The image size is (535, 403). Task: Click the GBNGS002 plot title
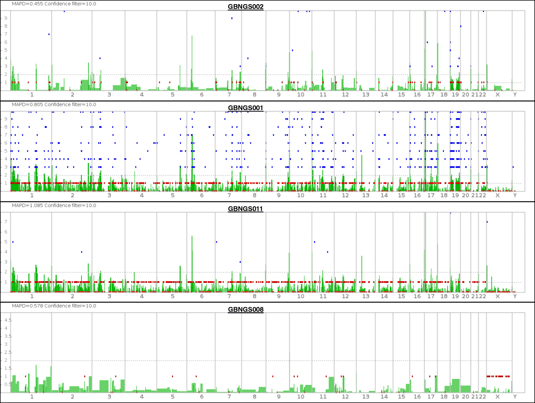pyautogui.click(x=245, y=7)
